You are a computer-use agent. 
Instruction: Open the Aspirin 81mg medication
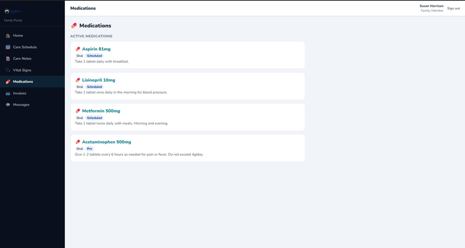96,49
